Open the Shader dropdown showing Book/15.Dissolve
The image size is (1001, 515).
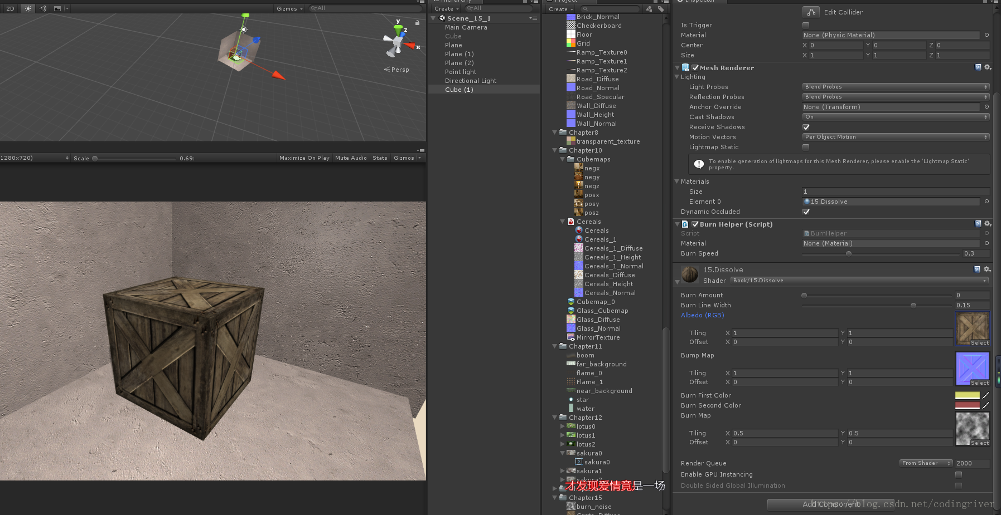(x=859, y=281)
